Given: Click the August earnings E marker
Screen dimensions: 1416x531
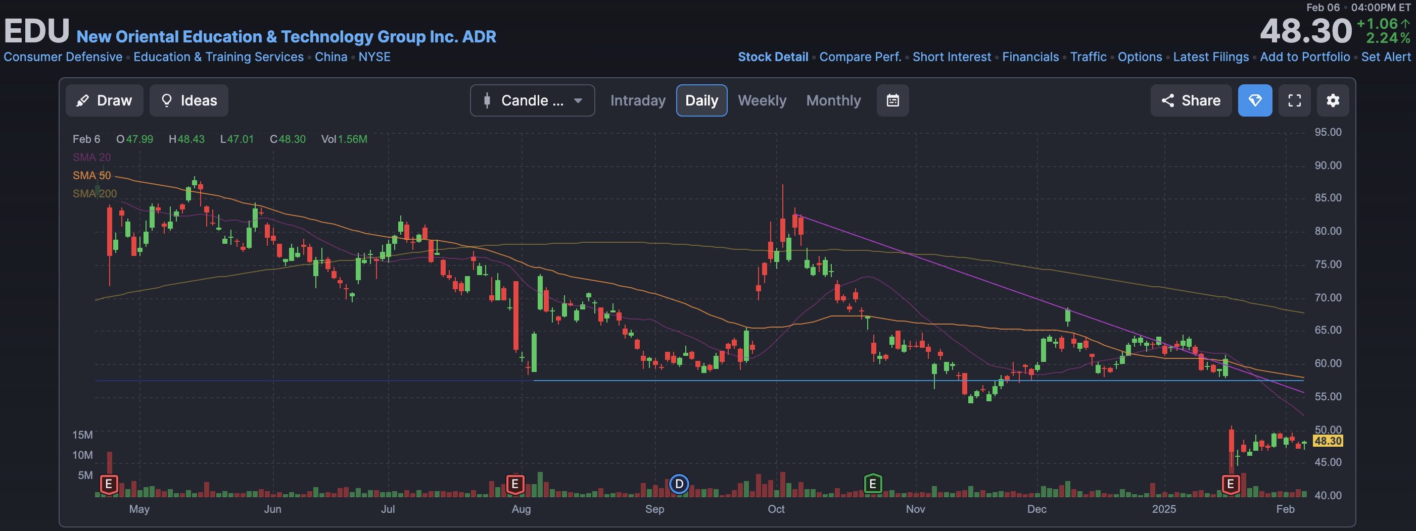Looking at the screenshot, I should pyautogui.click(x=515, y=485).
